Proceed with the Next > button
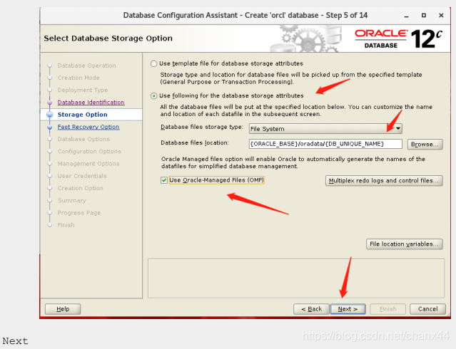This screenshot has width=456, height=349. pos(348,309)
